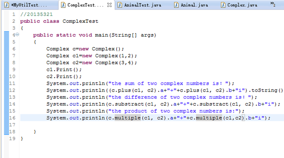The height and width of the screenshot is (158, 284).
Task: Click the second highlighted 'multiple' on line 16
Action: (209, 118)
